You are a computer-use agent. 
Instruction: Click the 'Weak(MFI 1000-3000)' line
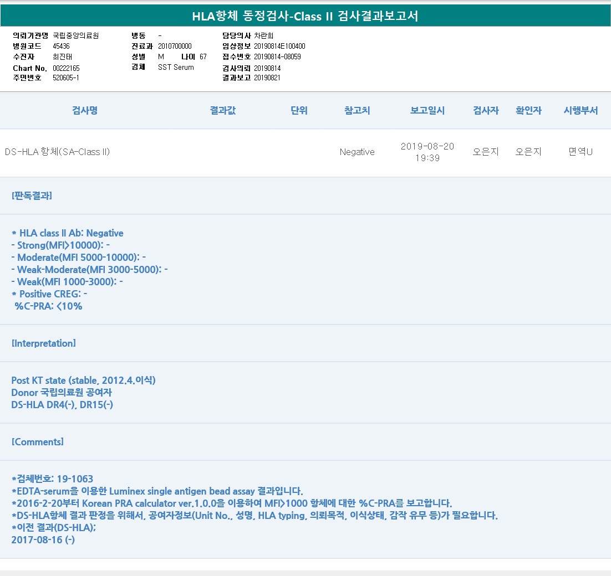point(67,282)
